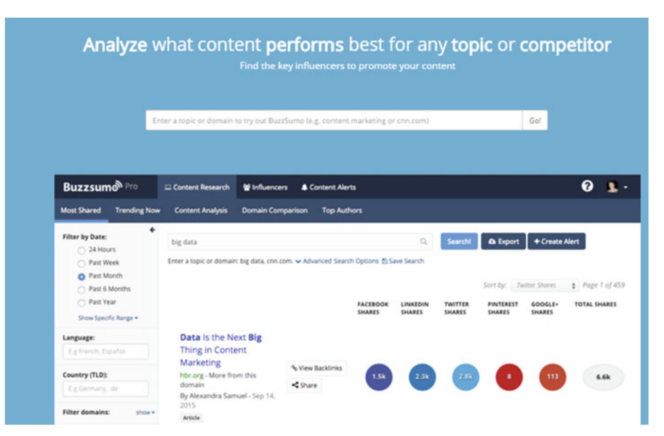
Task: Expand Show Specific Range options
Action: tap(108, 317)
